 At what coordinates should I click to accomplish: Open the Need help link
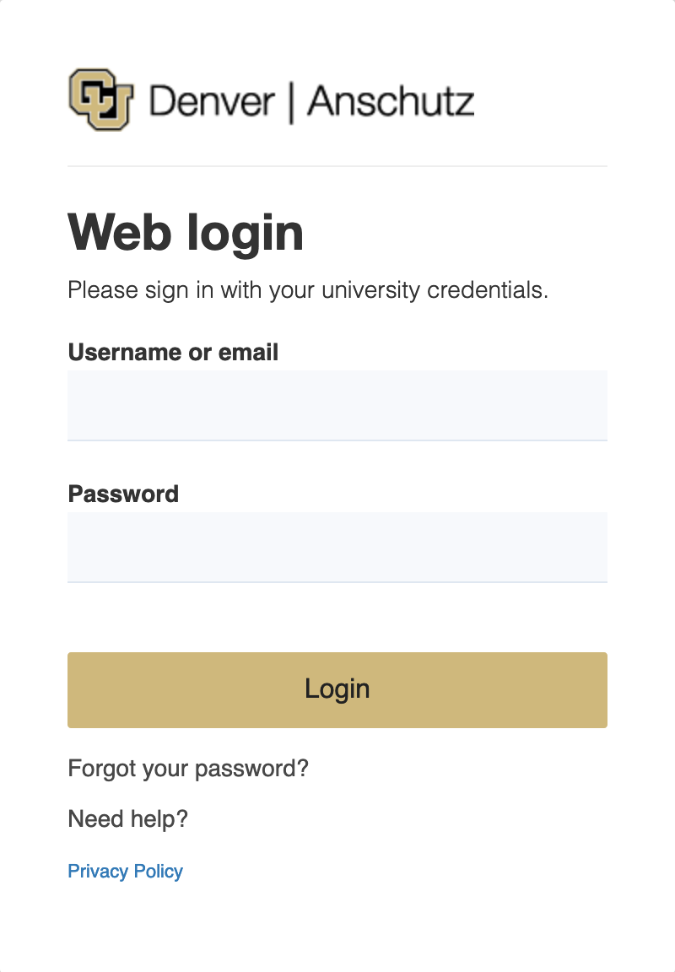coord(127,818)
